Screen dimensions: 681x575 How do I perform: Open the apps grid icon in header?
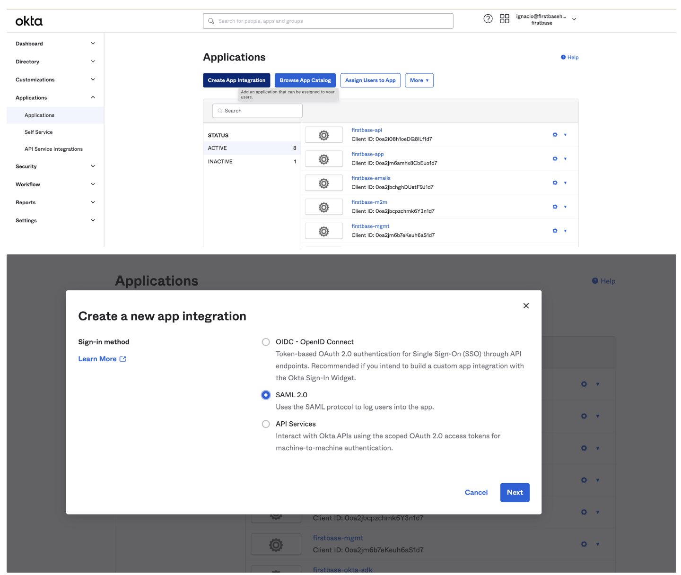point(505,19)
